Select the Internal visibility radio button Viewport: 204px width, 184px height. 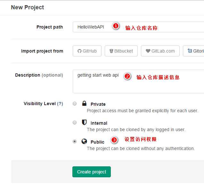click(x=75, y=122)
